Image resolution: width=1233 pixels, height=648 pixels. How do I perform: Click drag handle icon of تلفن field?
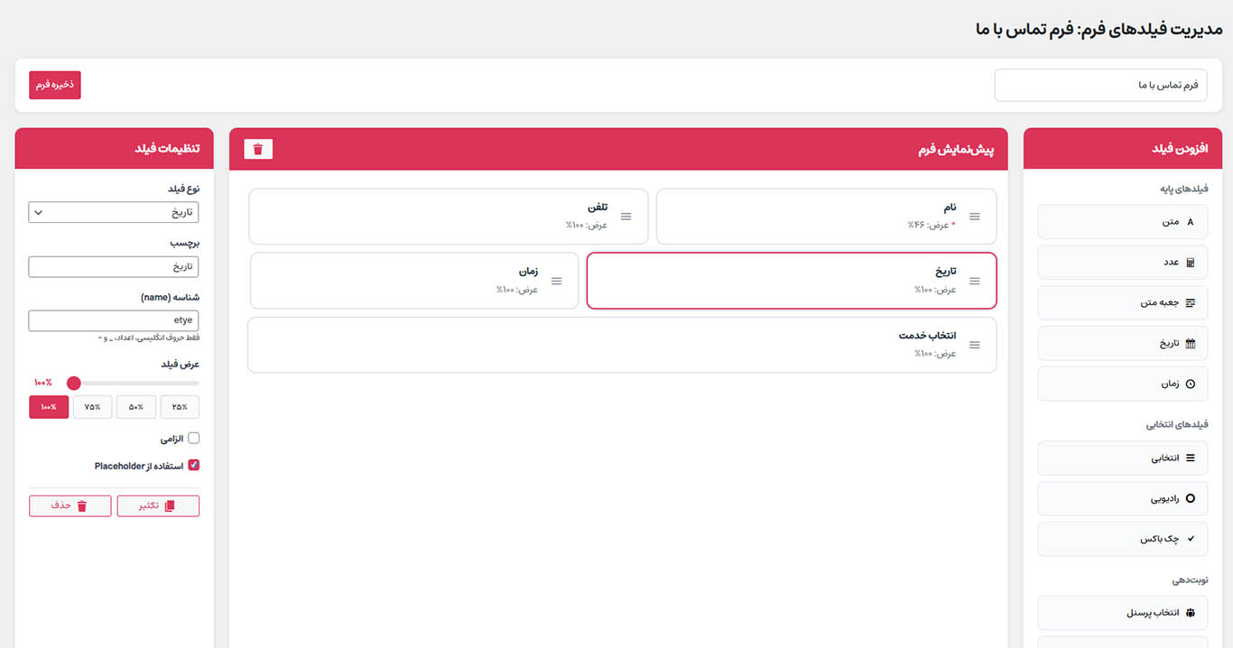[626, 217]
